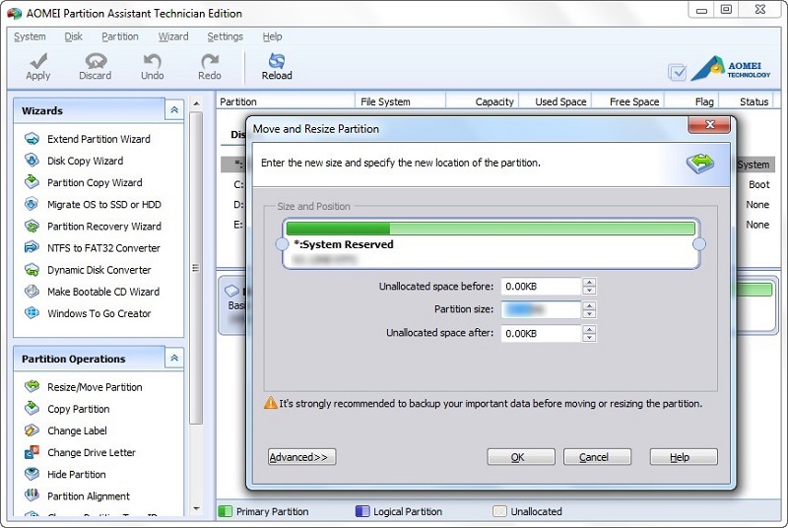Click right resize handle of partition bar
Viewport: 788px width, 528px height.
pyautogui.click(x=699, y=244)
